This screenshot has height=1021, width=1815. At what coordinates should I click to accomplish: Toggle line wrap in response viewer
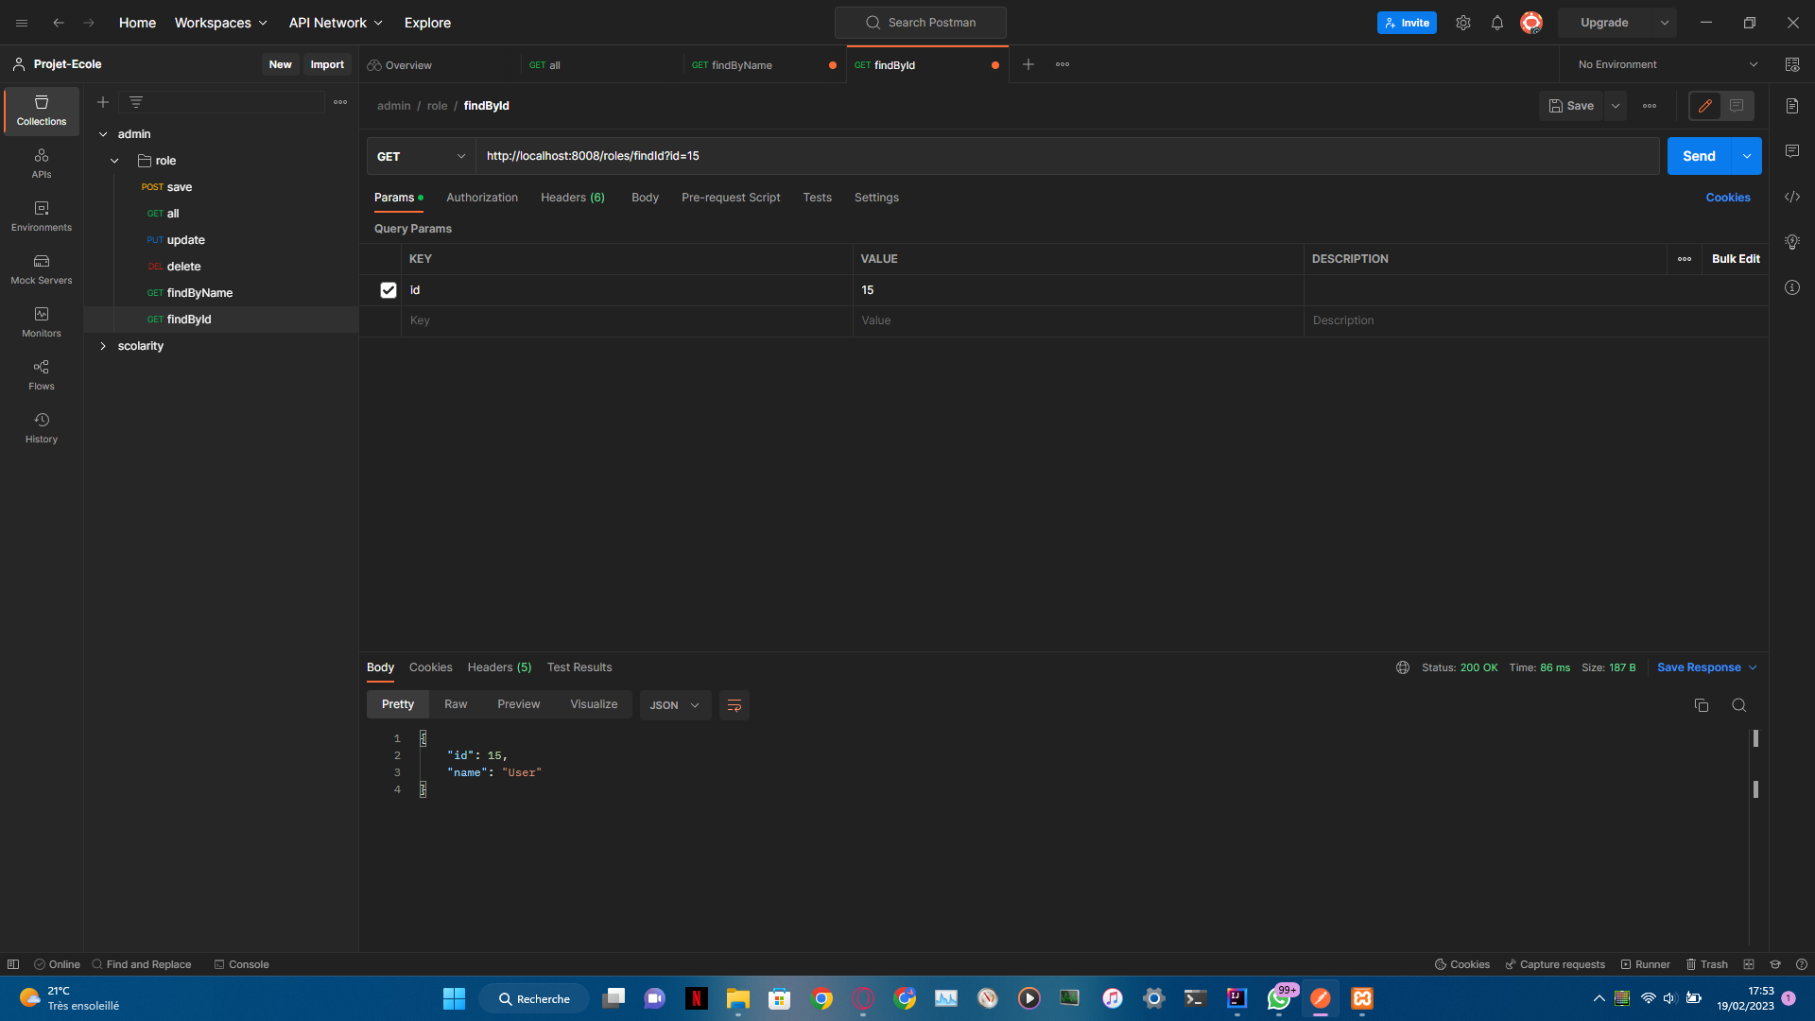point(735,705)
